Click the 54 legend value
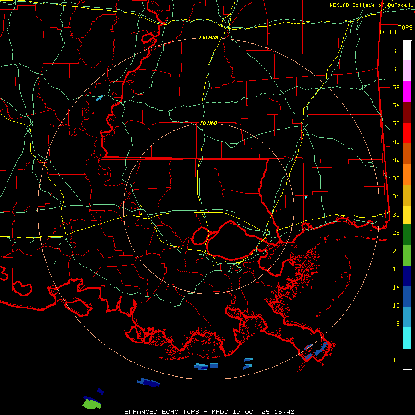Screen dimensions: 415x415 click(396, 105)
